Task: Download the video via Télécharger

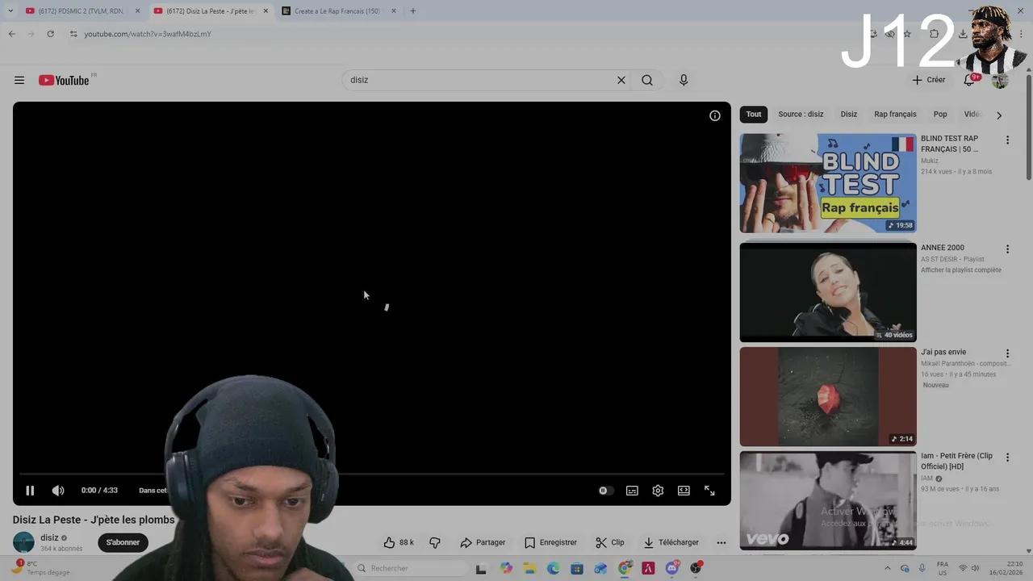Action: 671,542
